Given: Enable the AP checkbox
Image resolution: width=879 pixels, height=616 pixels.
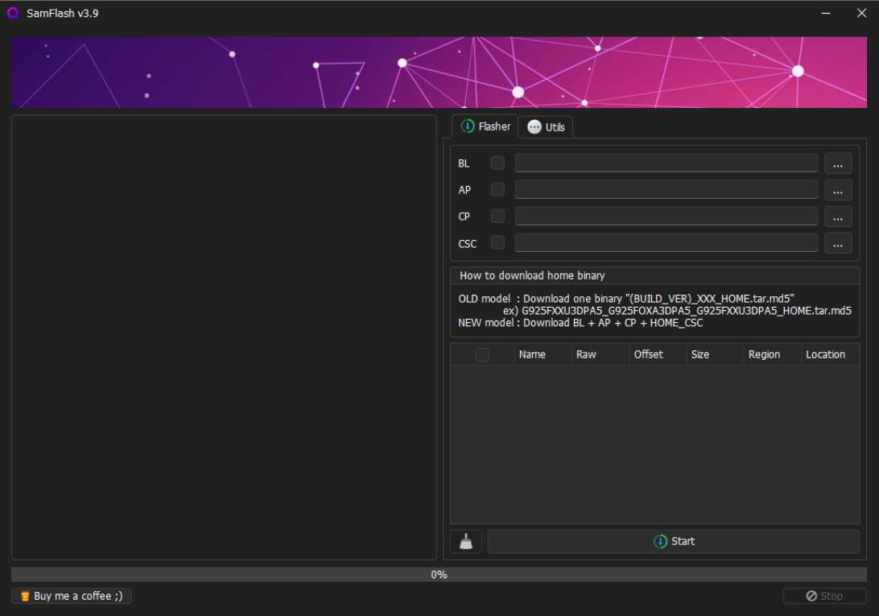Looking at the screenshot, I should (x=497, y=189).
